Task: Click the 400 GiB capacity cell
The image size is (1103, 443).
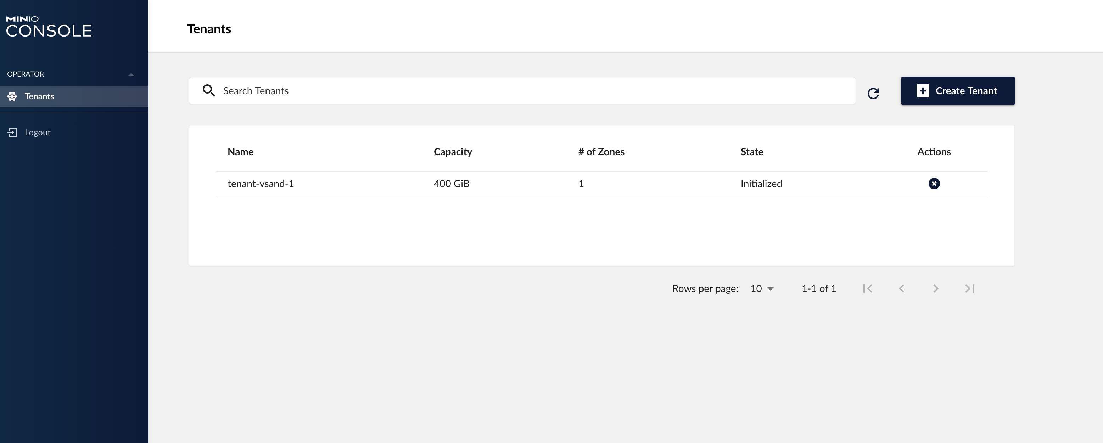Action: tap(451, 184)
